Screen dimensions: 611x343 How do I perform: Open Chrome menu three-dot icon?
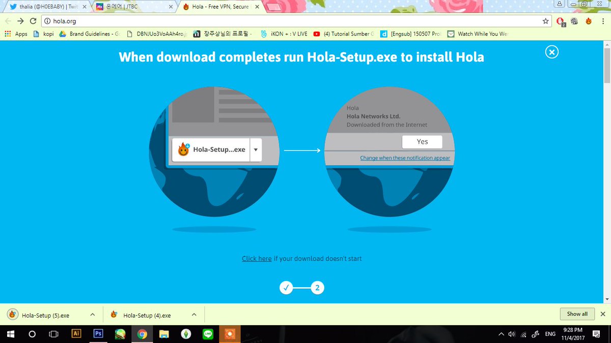(602, 21)
